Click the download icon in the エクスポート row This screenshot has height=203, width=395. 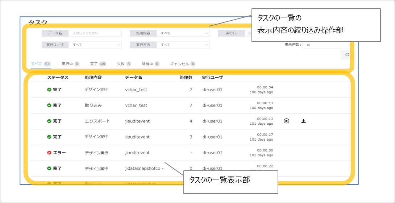point(304,121)
